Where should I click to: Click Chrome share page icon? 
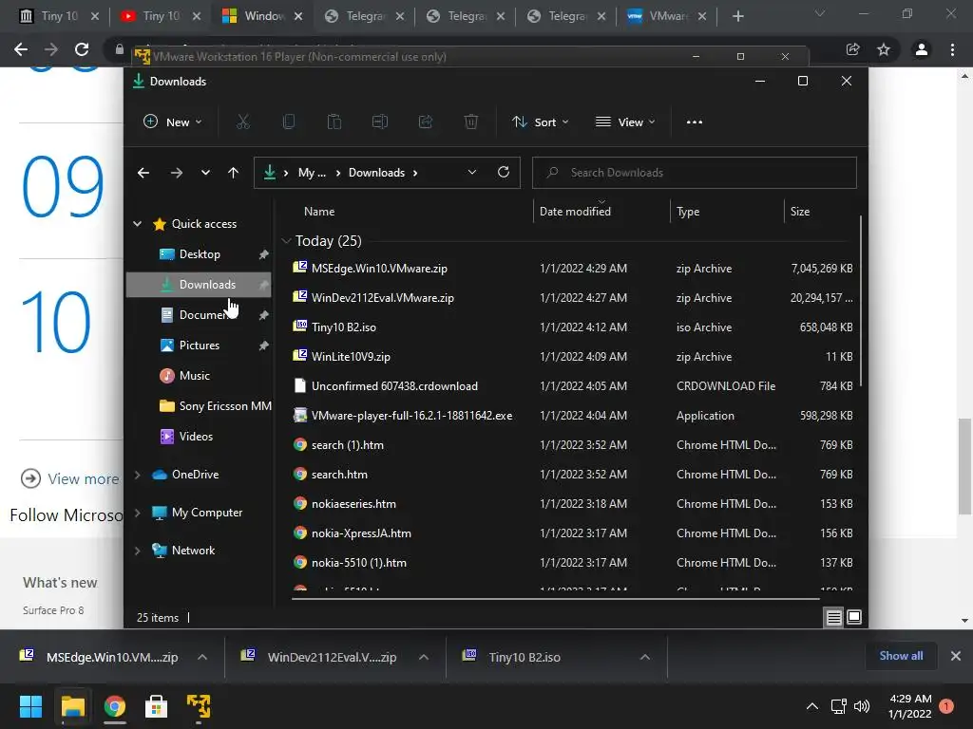[852, 49]
